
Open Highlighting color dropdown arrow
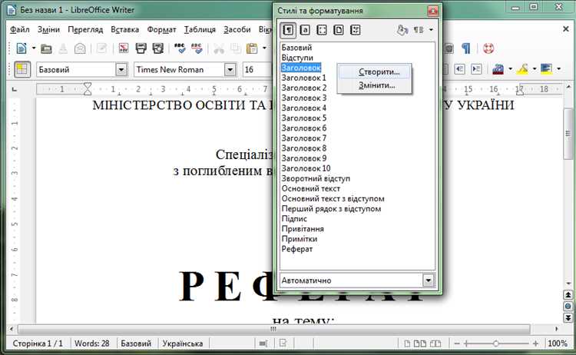pos(535,68)
